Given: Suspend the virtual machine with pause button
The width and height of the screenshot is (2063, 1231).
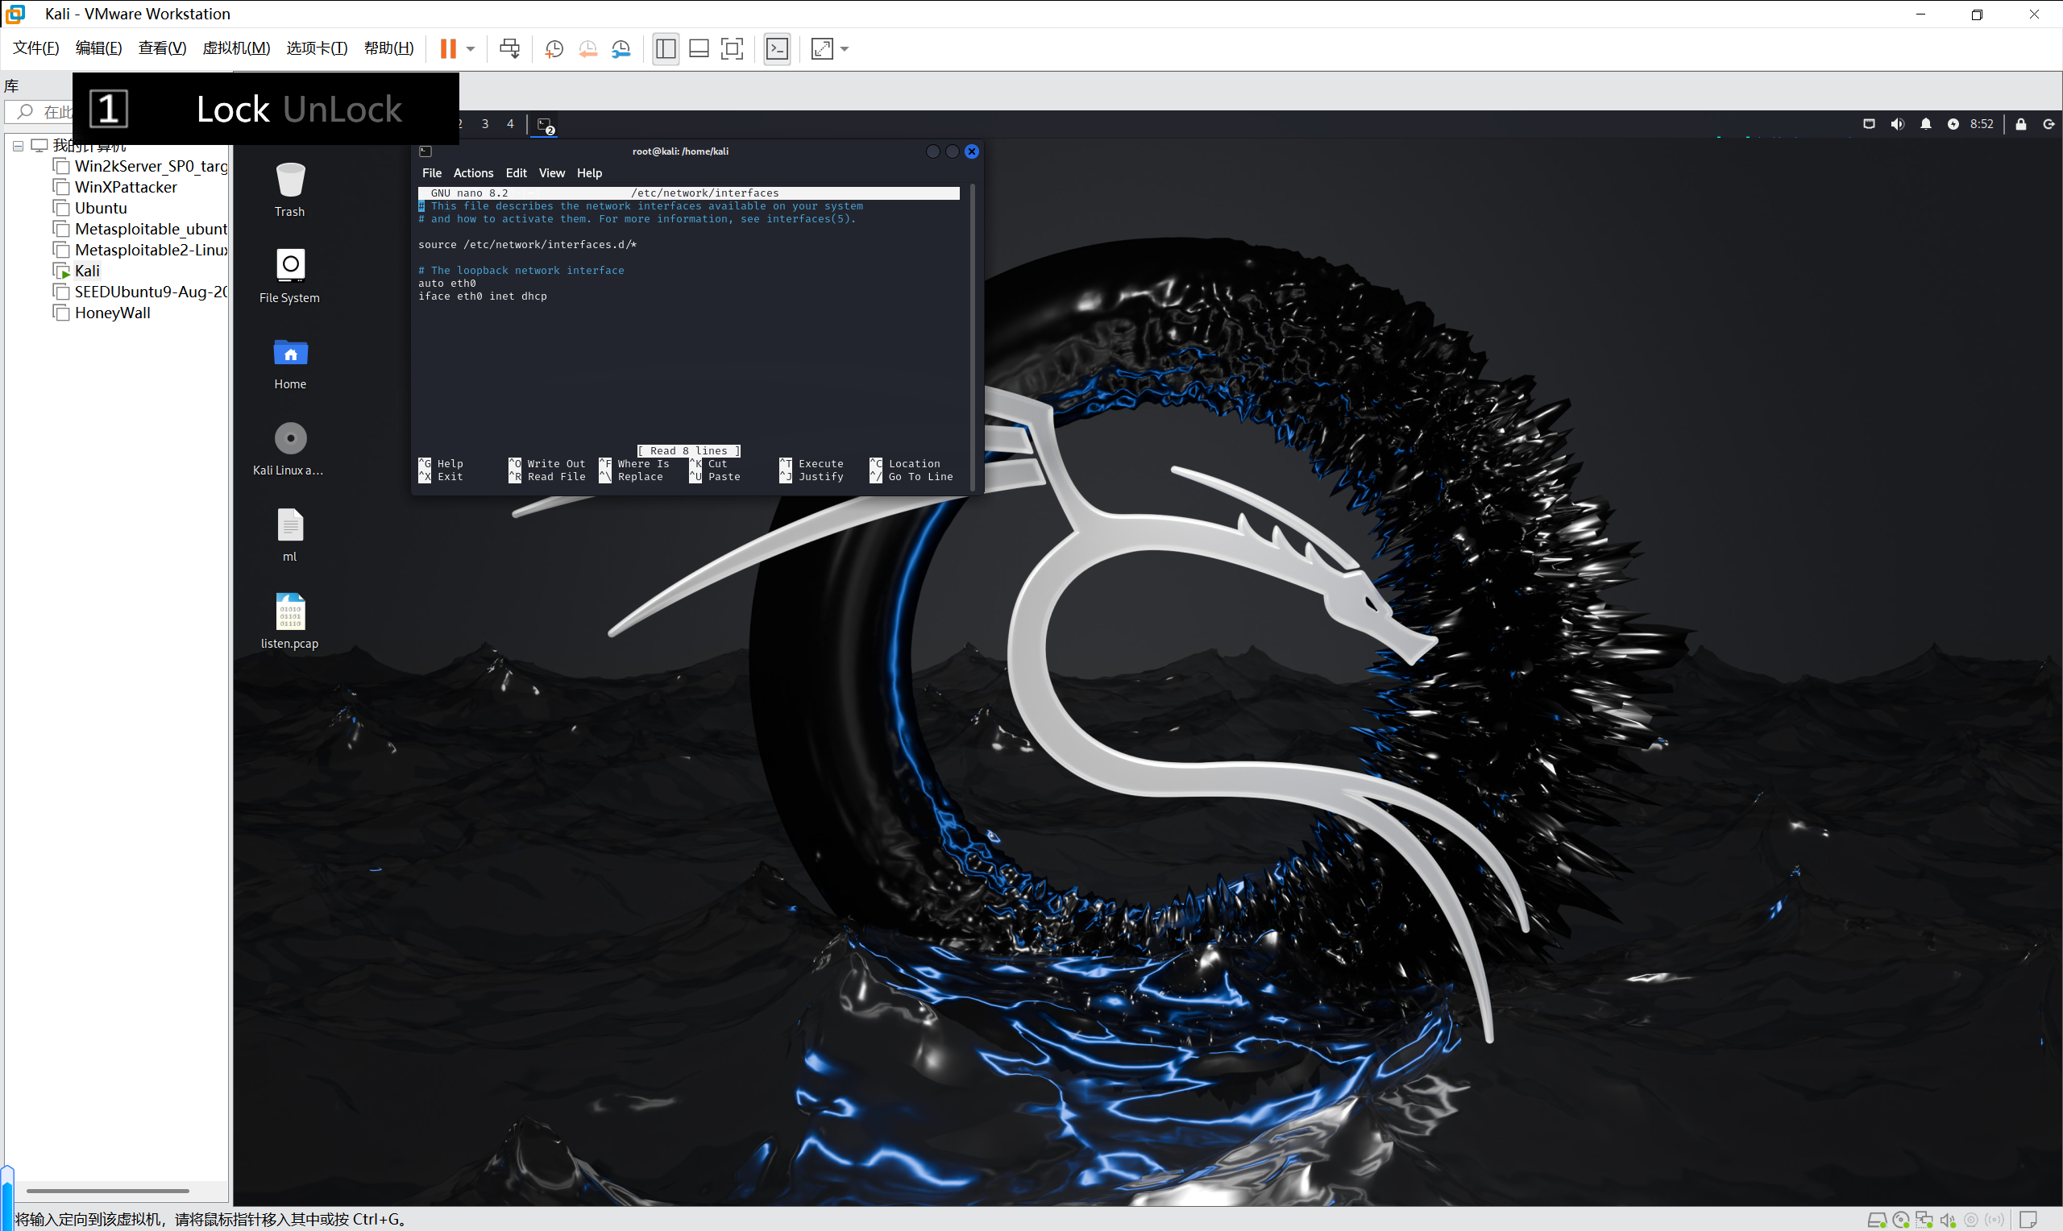Looking at the screenshot, I should point(447,49).
